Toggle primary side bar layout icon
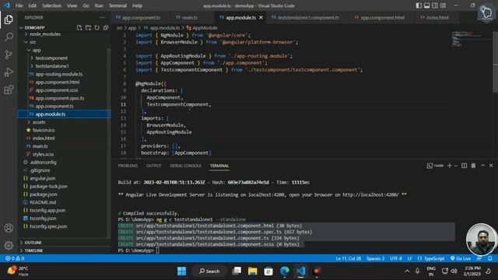 pyautogui.click(x=419, y=5)
